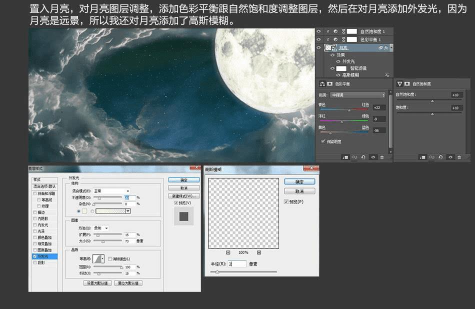Open the 方法 dropdown set to 柔和
Screen dimensions: 475x309
point(101,228)
